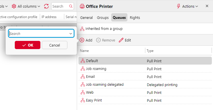
Task: Close the Office Printer panel
Action: click(x=207, y=6)
